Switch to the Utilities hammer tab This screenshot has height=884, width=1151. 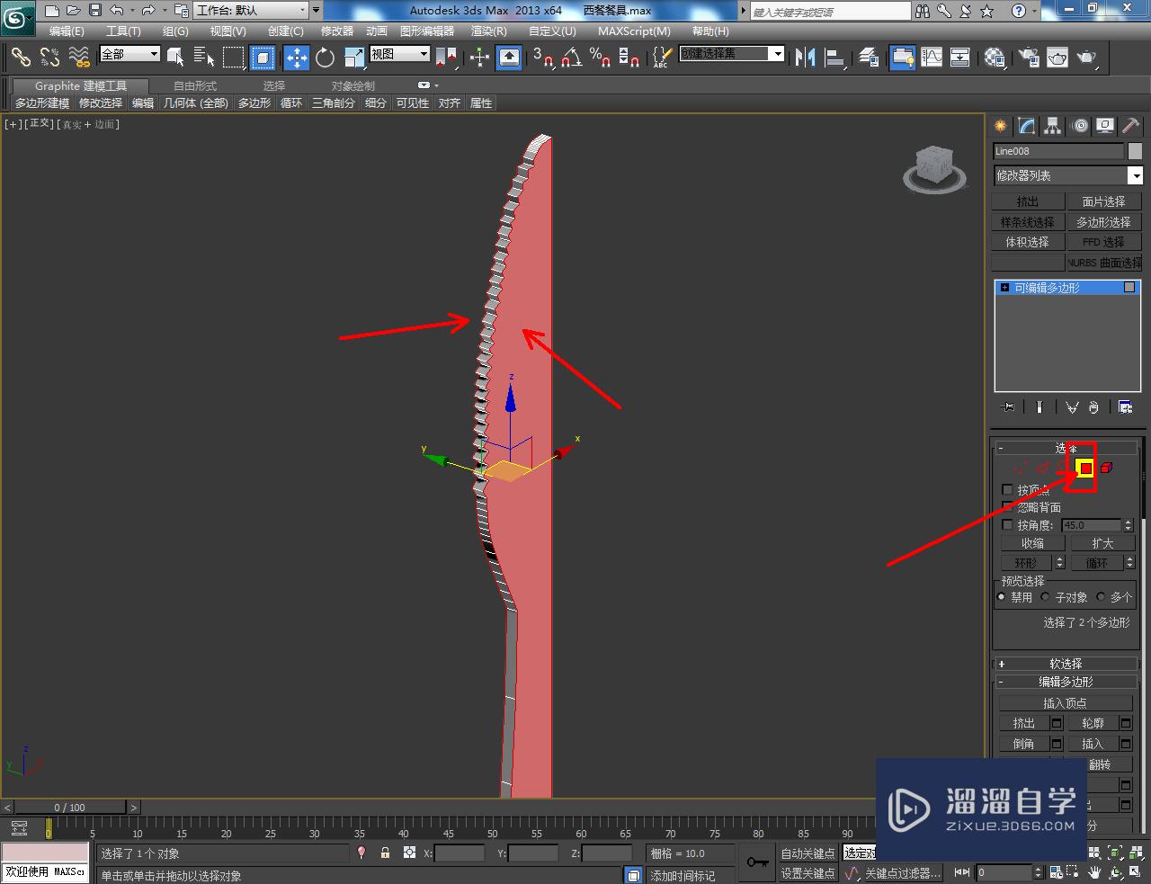tap(1131, 126)
